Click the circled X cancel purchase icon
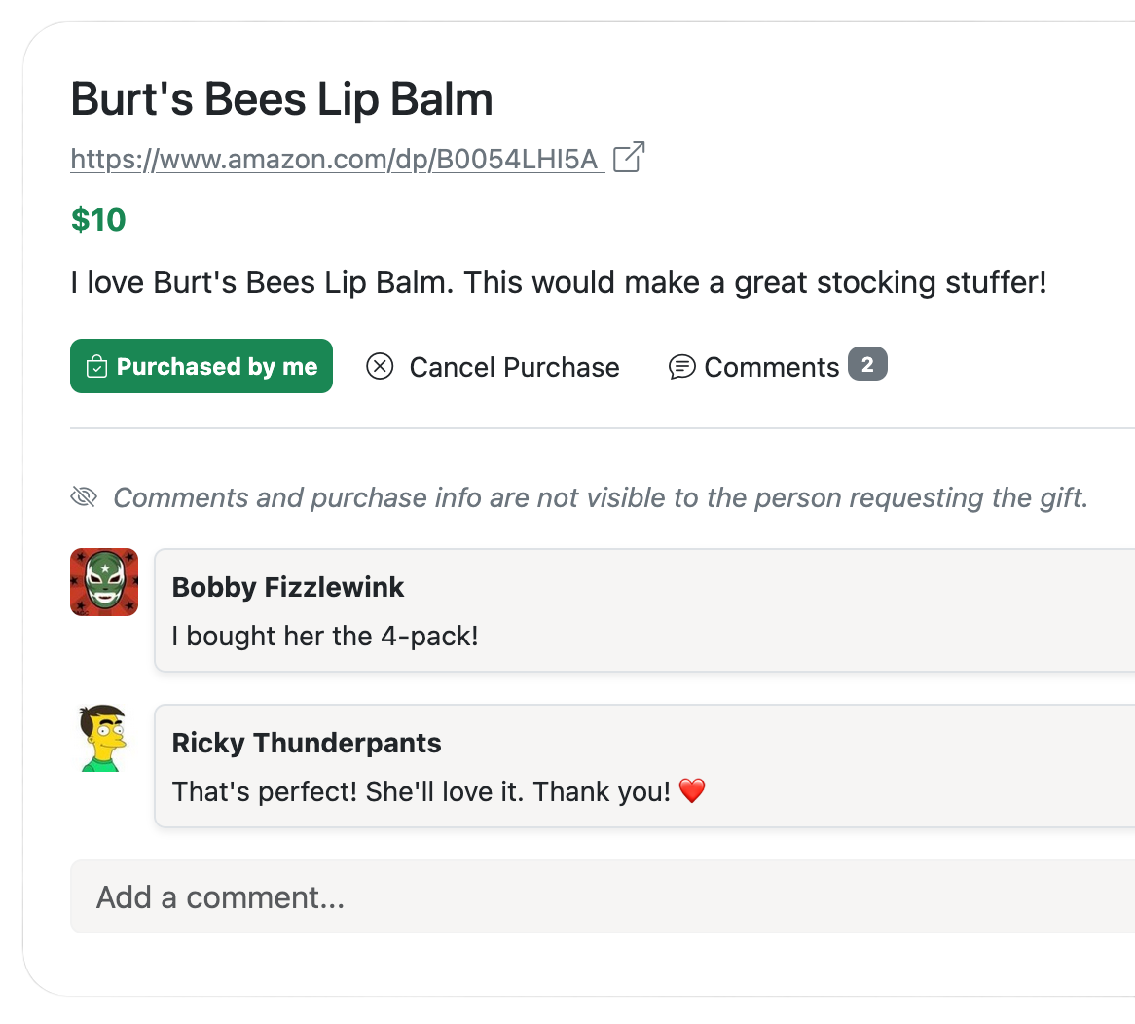The width and height of the screenshot is (1135, 1024). point(380,366)
